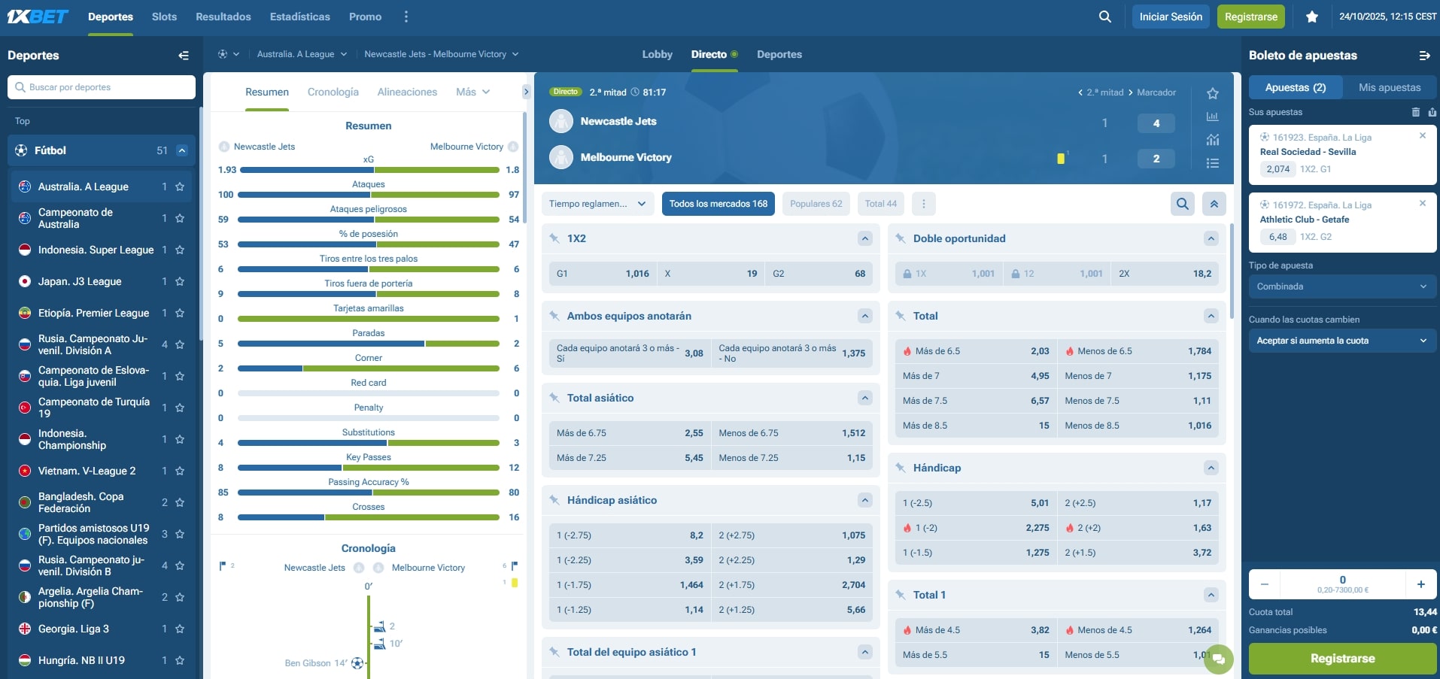Open favorites star in top header
The height and width of the screenshot is (679, 1440).
[1312, 17]
